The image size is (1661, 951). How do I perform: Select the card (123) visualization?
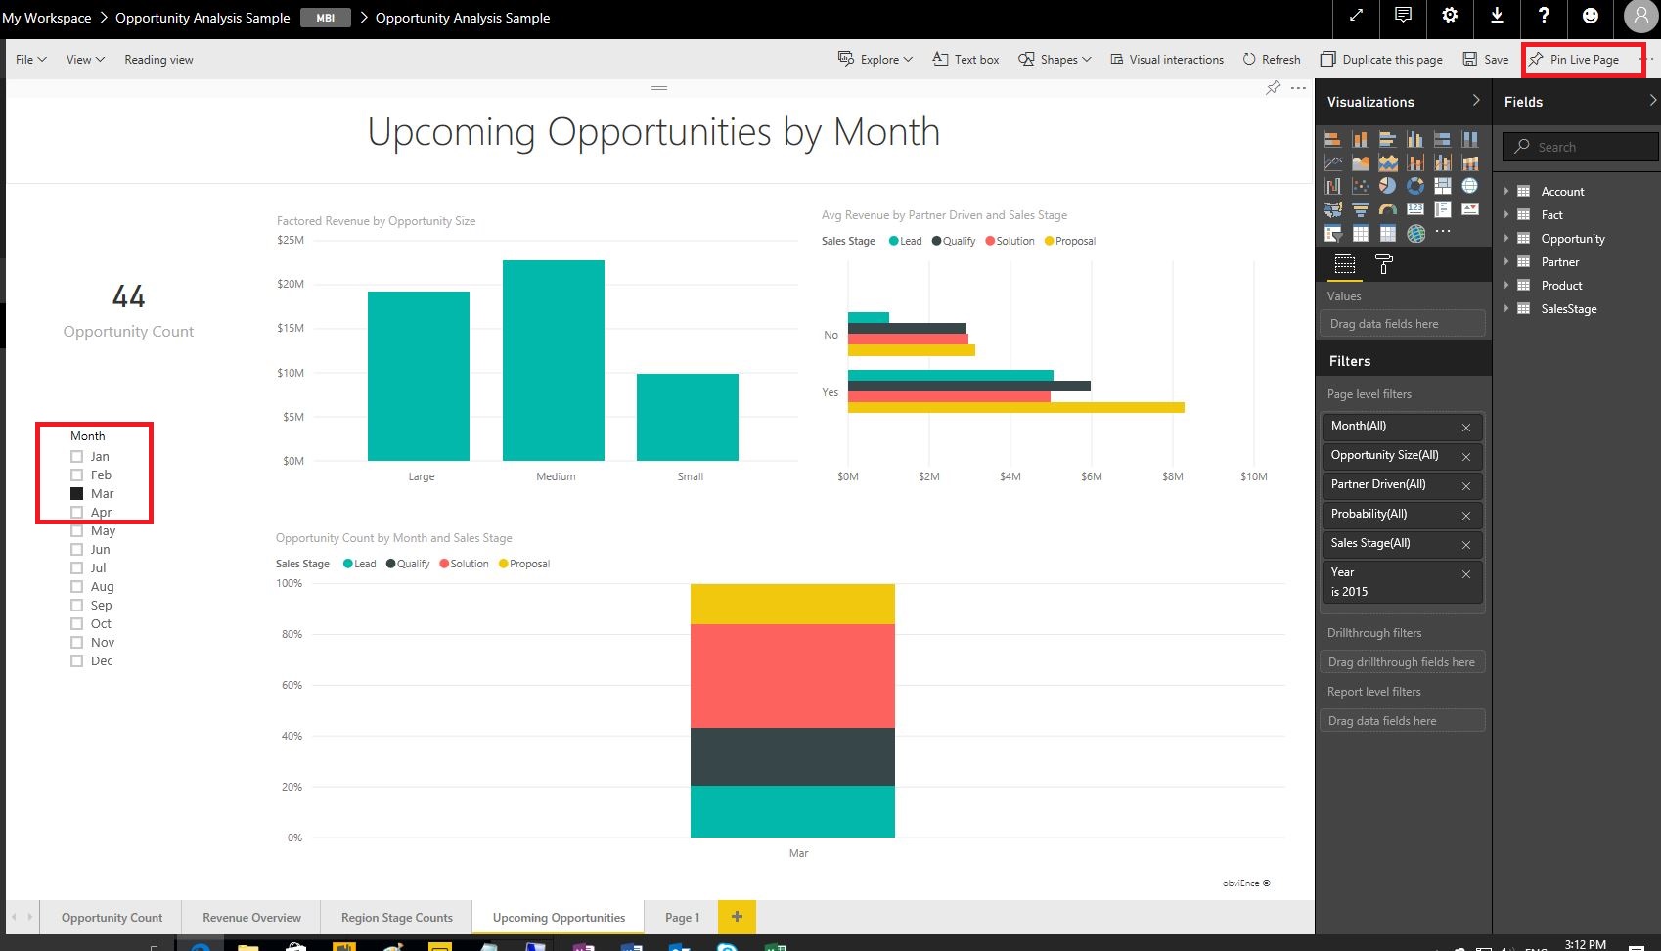[1415, 208]
